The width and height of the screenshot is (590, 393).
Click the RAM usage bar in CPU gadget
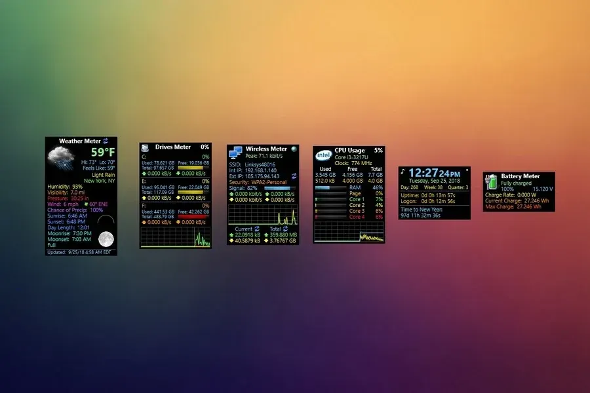[330, 187]
